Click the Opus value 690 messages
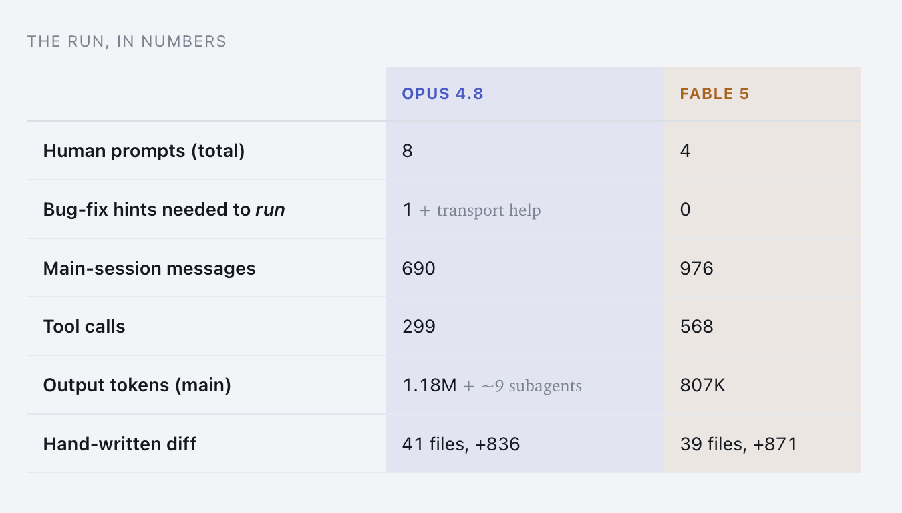The width and height of the screenshot is (902, 513). click(x=419, y=269)
